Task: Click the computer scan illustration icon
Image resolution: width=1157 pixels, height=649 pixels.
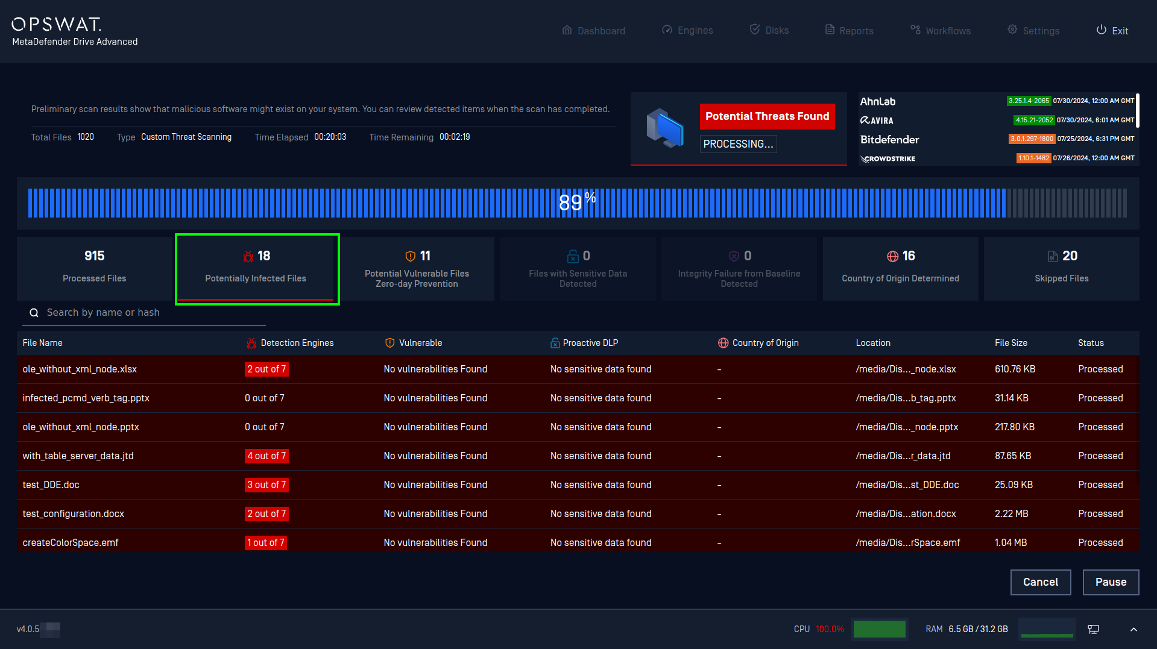Action: point(664,128)
